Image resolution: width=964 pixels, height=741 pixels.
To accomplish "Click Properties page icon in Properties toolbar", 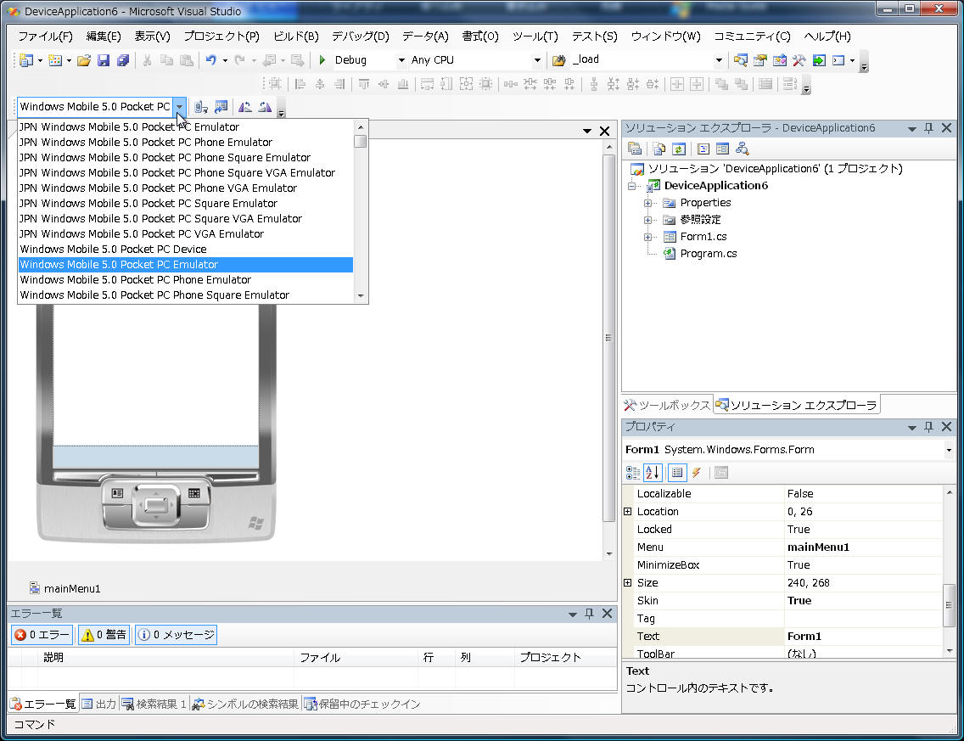I will tap(677, 472).
